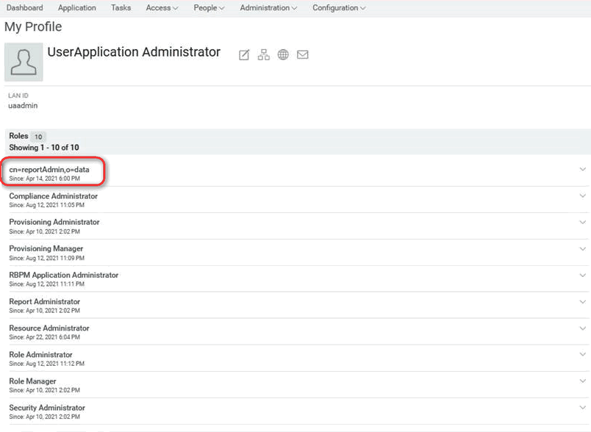Click the edit profile pencil icon
Image resolution: width=591 pixels, height=432 pixels.
[245, 55]
